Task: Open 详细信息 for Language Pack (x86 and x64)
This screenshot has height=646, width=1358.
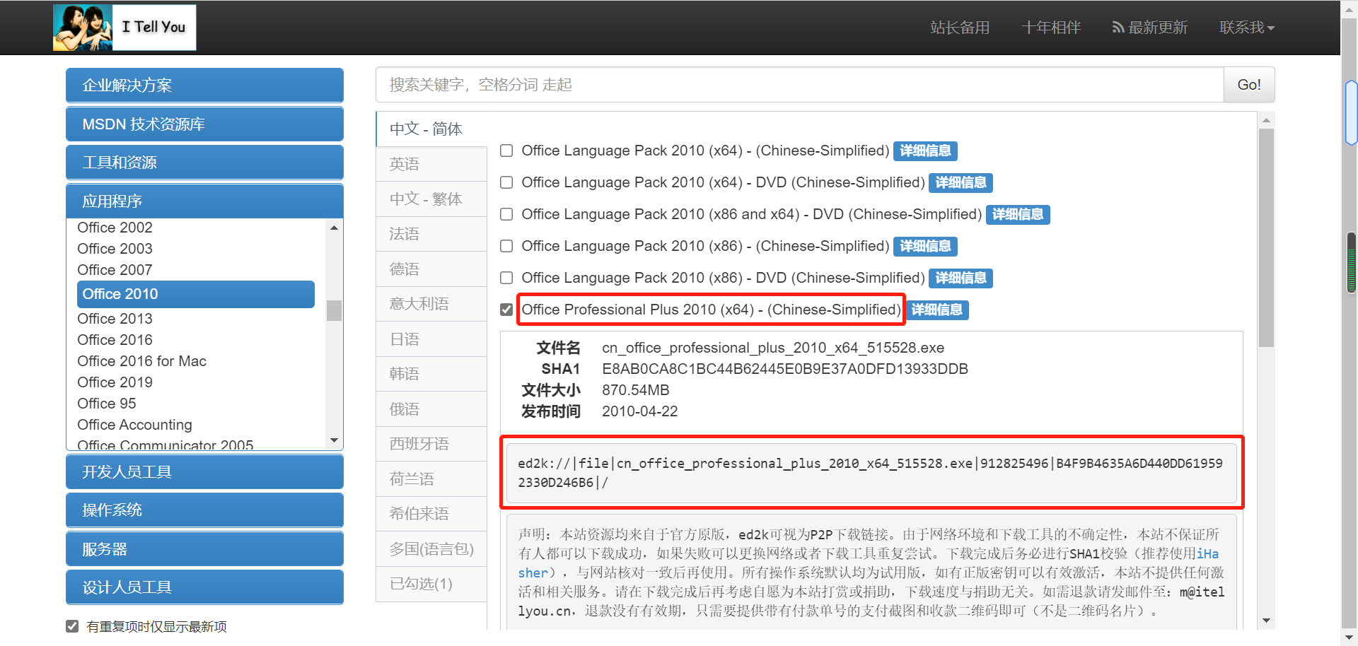Action: pyautogui.click(x=1018, y=215)
